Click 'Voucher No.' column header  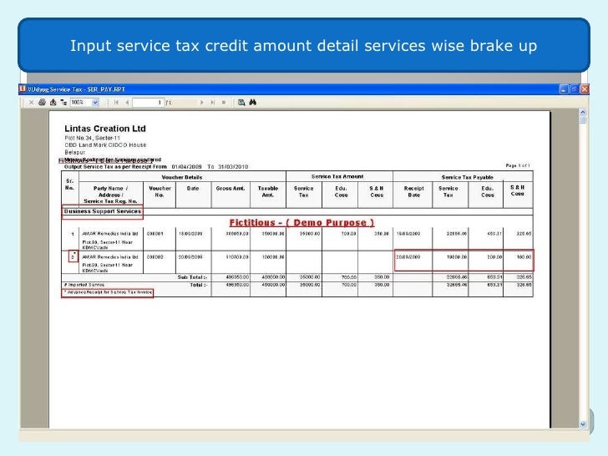[160, 191]
